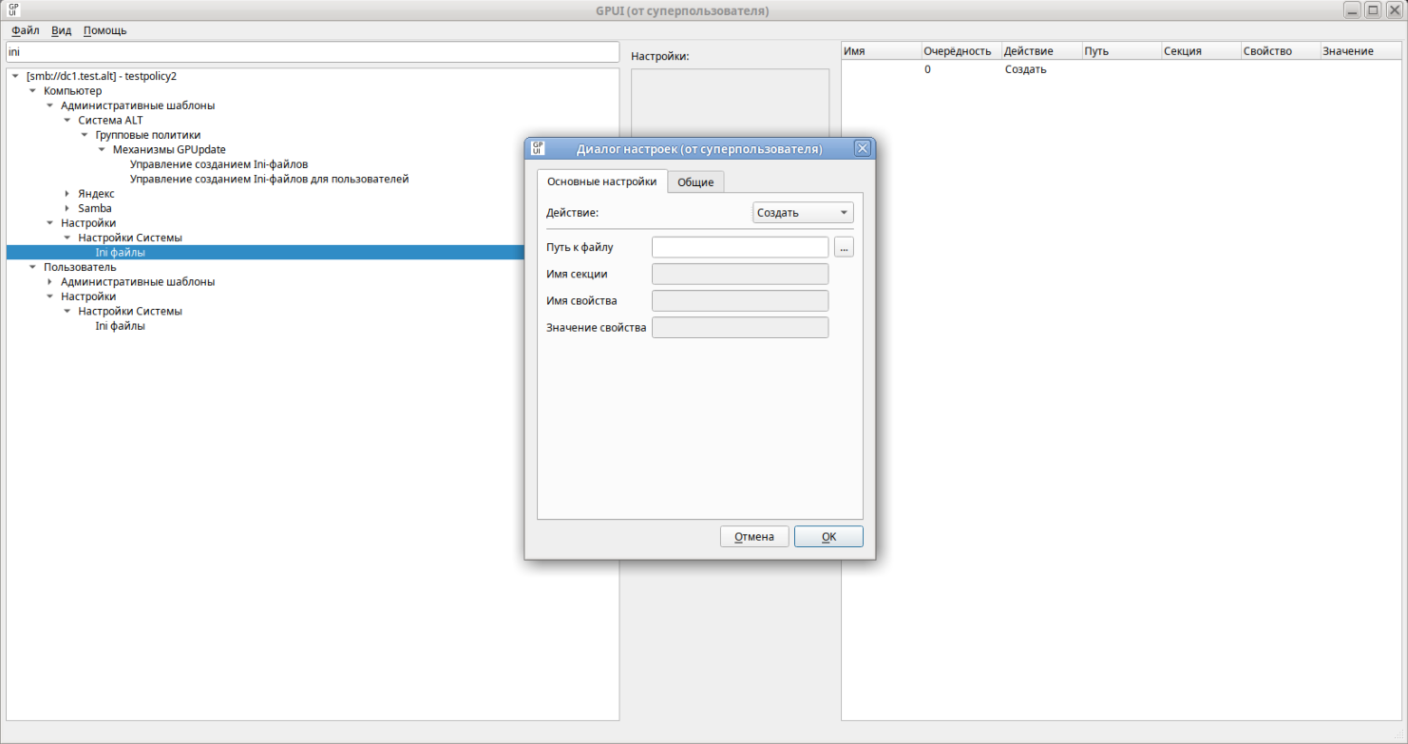Expand the Яндекс tree node
1408x744 pixels.
pyautogui.click(x=67, y=194)
